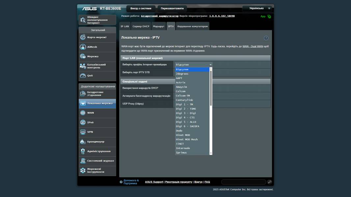Click the search magnifier icon
The height and width of the screenshot is (197, 351).
(x=270, y=182)
